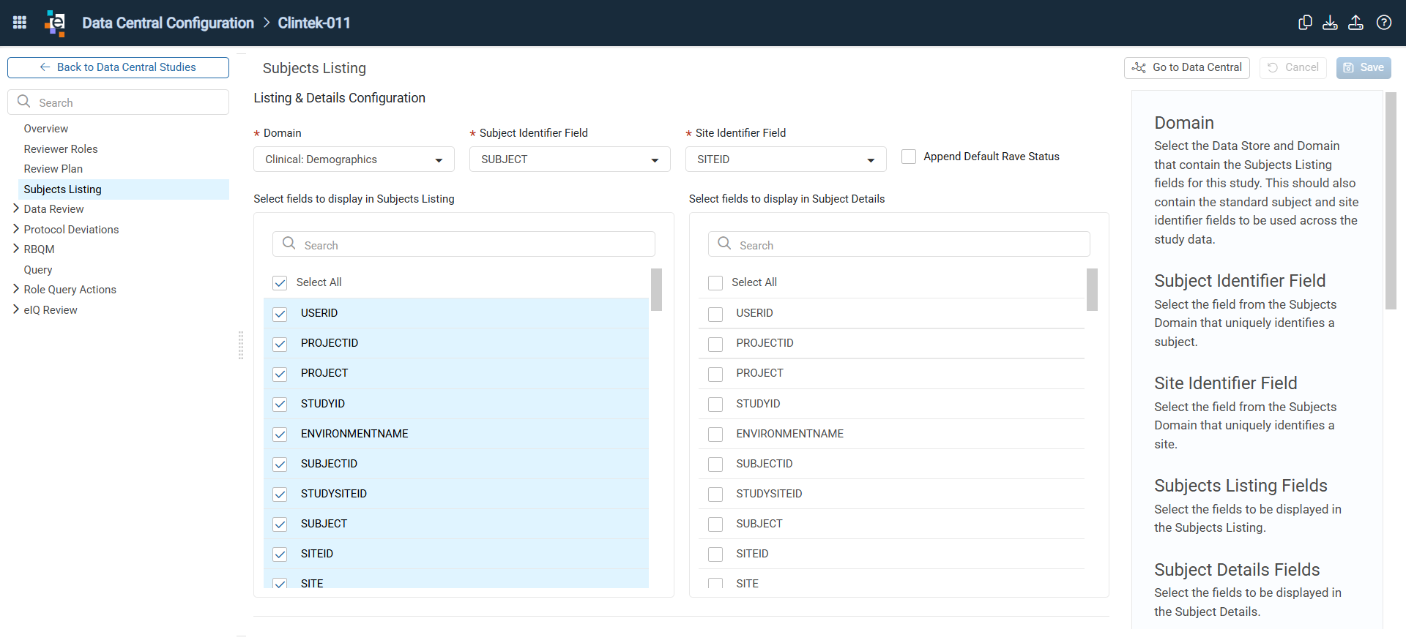Open the help question mark icon
The image size is (1406, 643).
[1384, 23]
